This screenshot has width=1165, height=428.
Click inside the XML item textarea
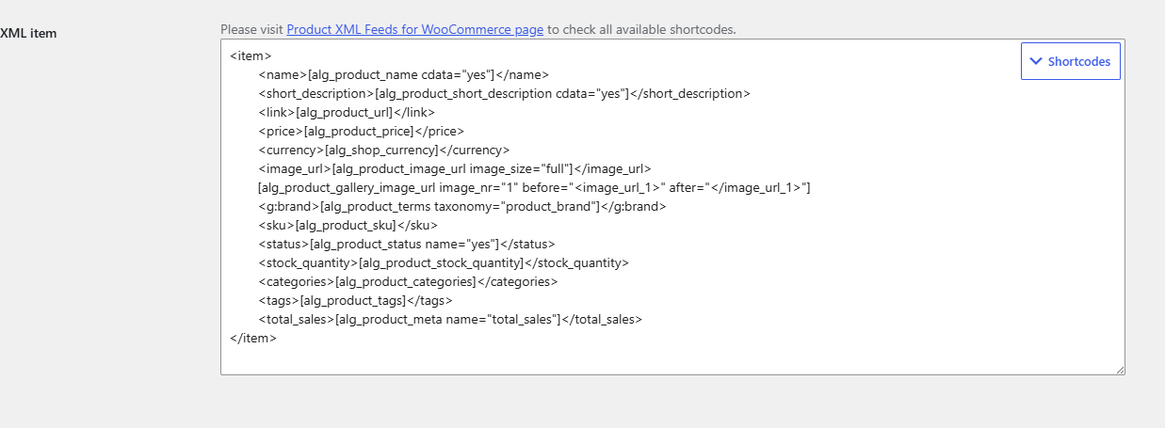coord(672,207)
